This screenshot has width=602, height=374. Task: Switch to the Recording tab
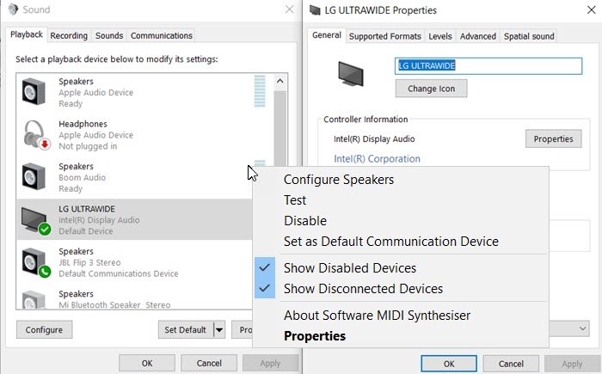pyautogui.click(x=69, y=36)
